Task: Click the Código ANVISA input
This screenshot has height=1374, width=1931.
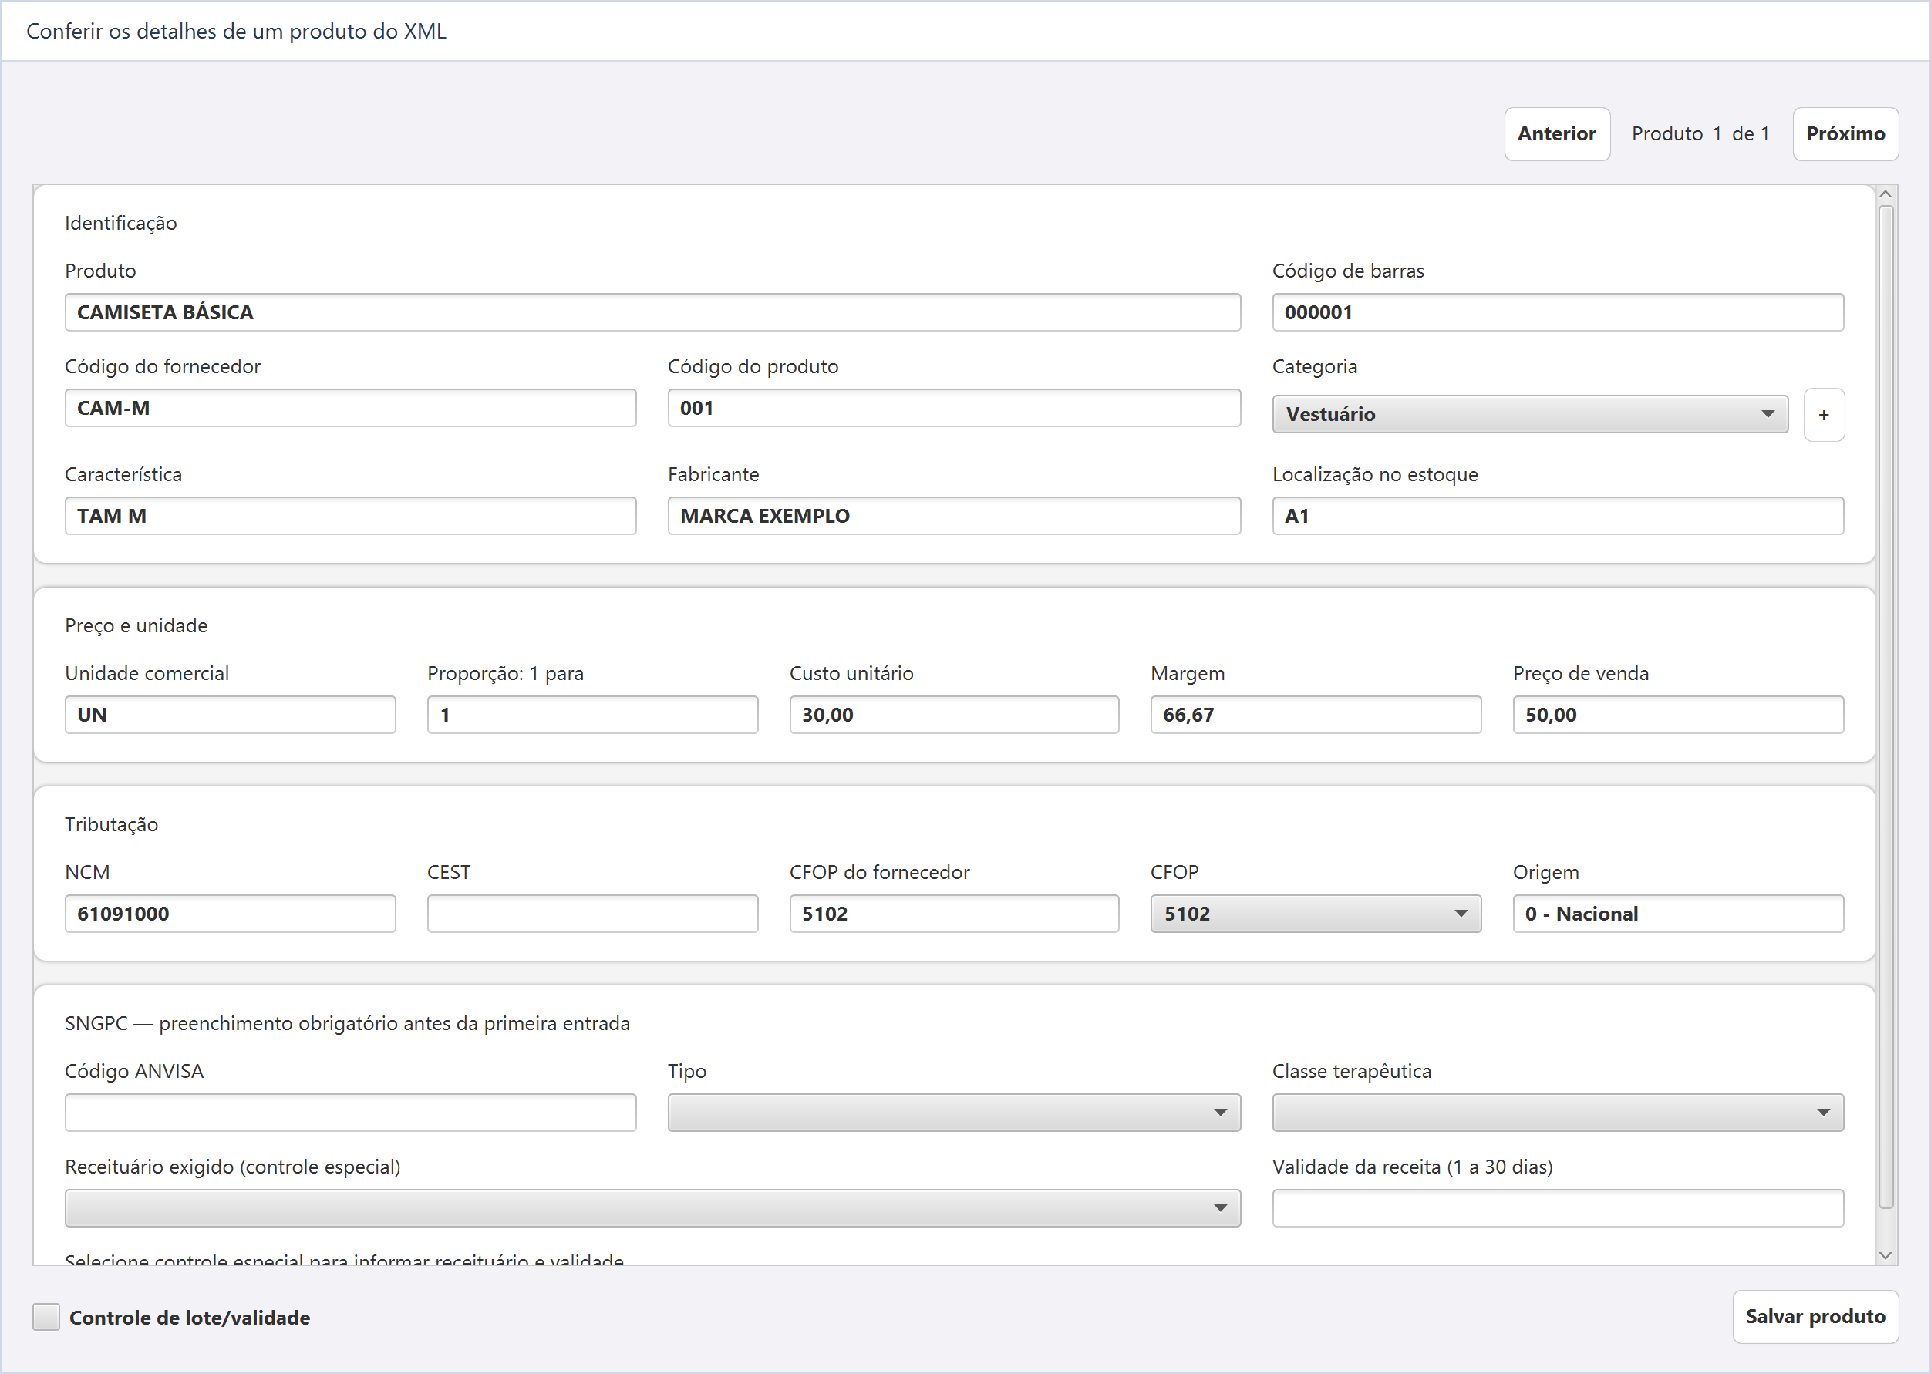Action: (x=350, y=1113)
